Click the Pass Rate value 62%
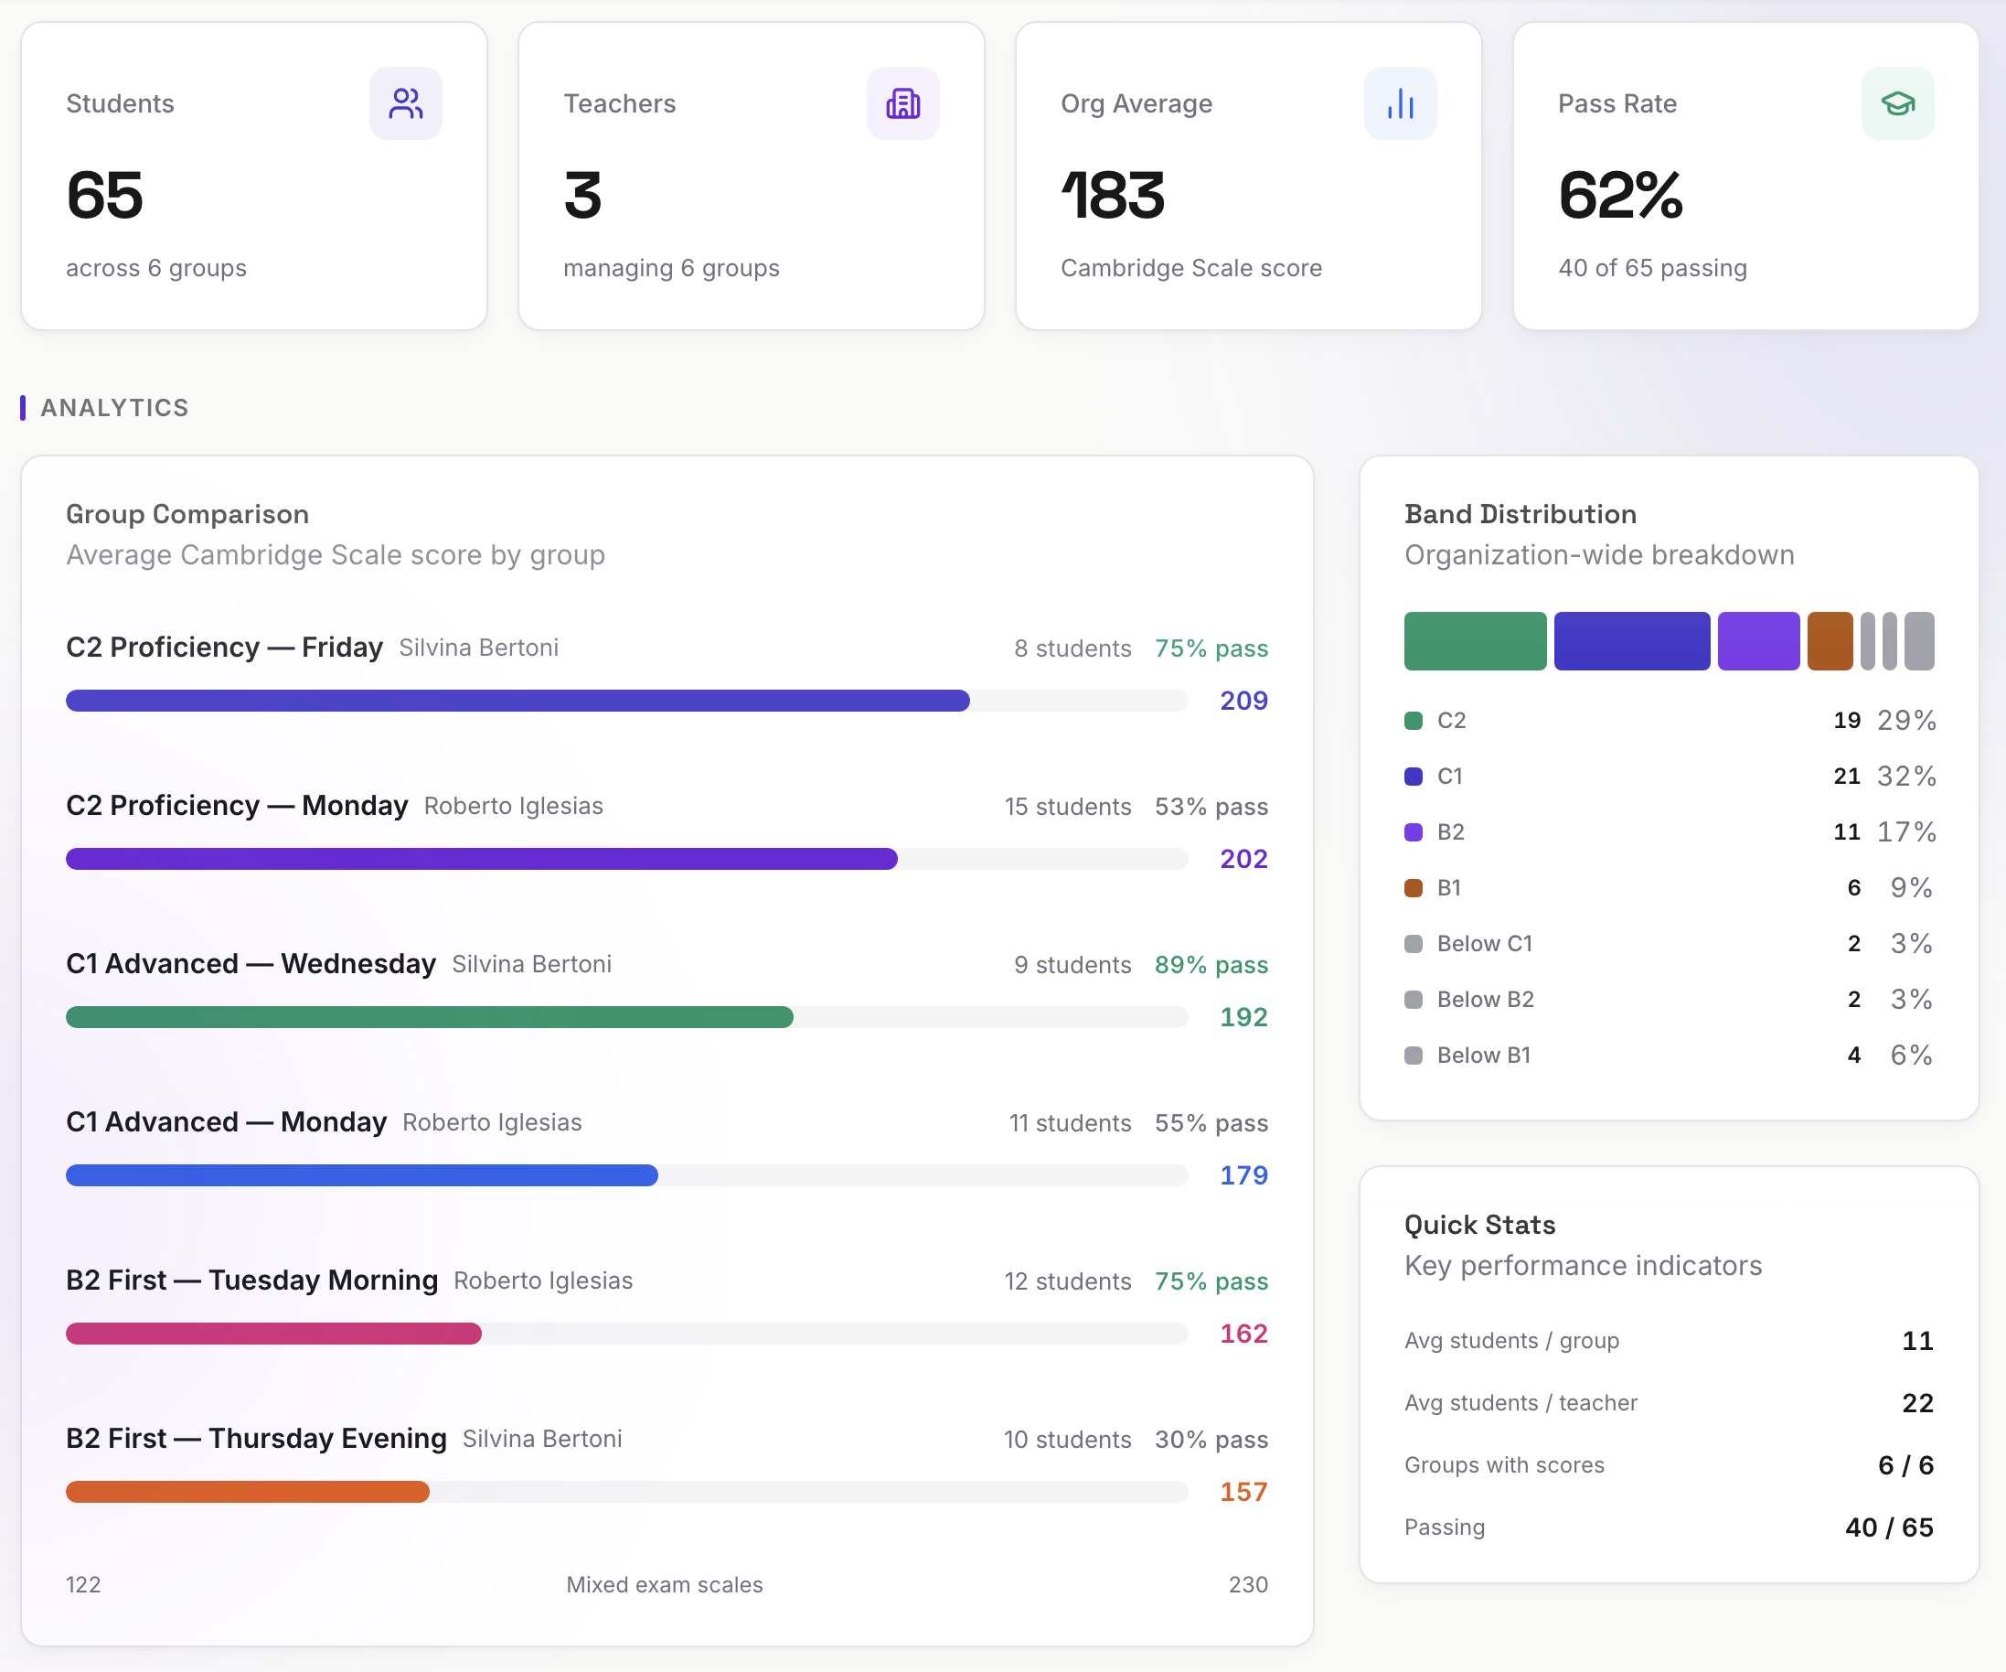 click(1620, 195)
